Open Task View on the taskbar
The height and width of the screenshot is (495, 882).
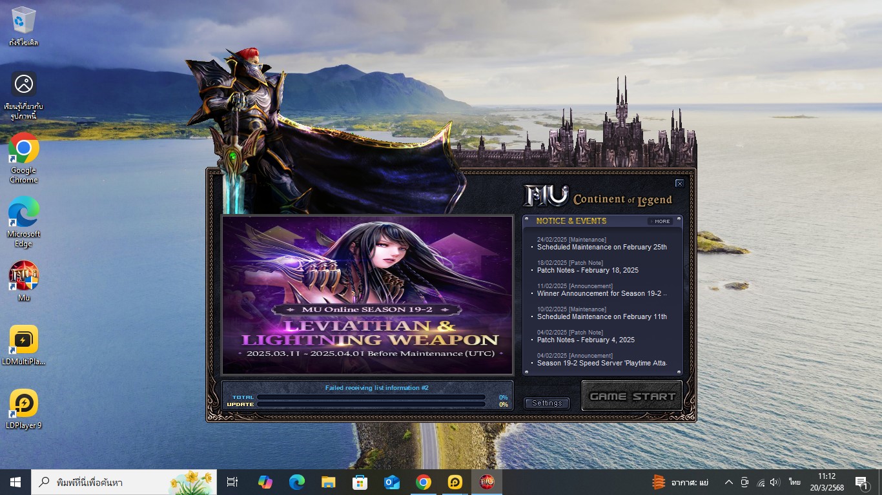point(232,482)
